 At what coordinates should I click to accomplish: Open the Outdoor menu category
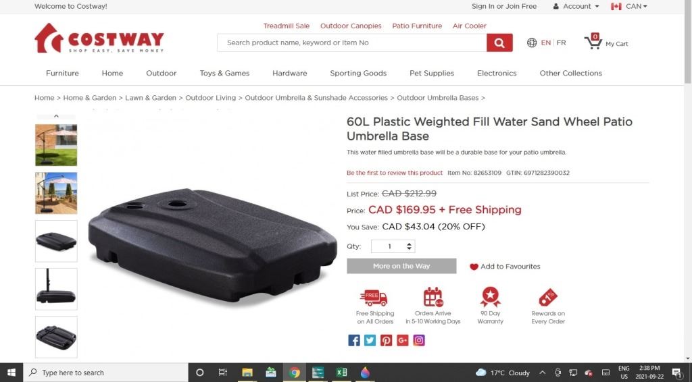pyautogui.click(x=161, y=73)
